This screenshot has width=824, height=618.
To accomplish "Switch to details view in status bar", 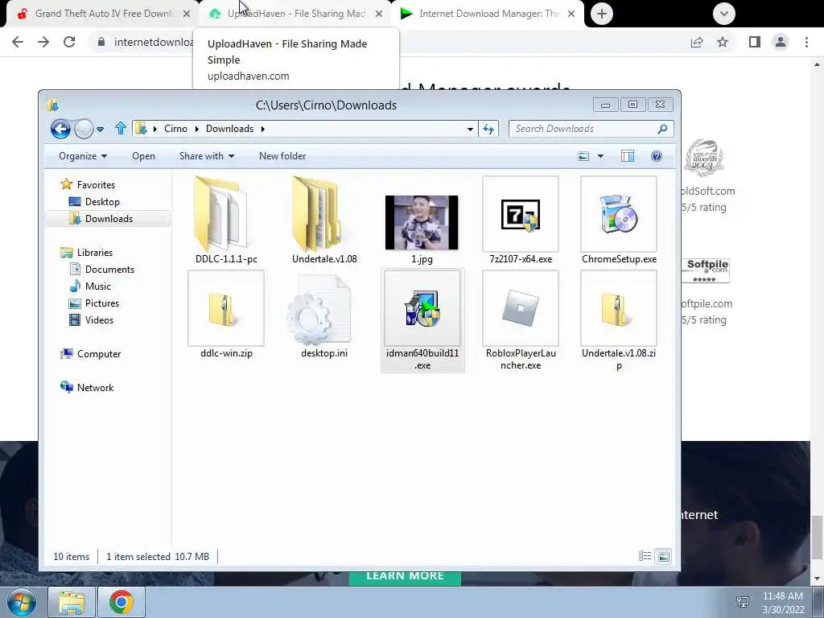I will point(645,556).
